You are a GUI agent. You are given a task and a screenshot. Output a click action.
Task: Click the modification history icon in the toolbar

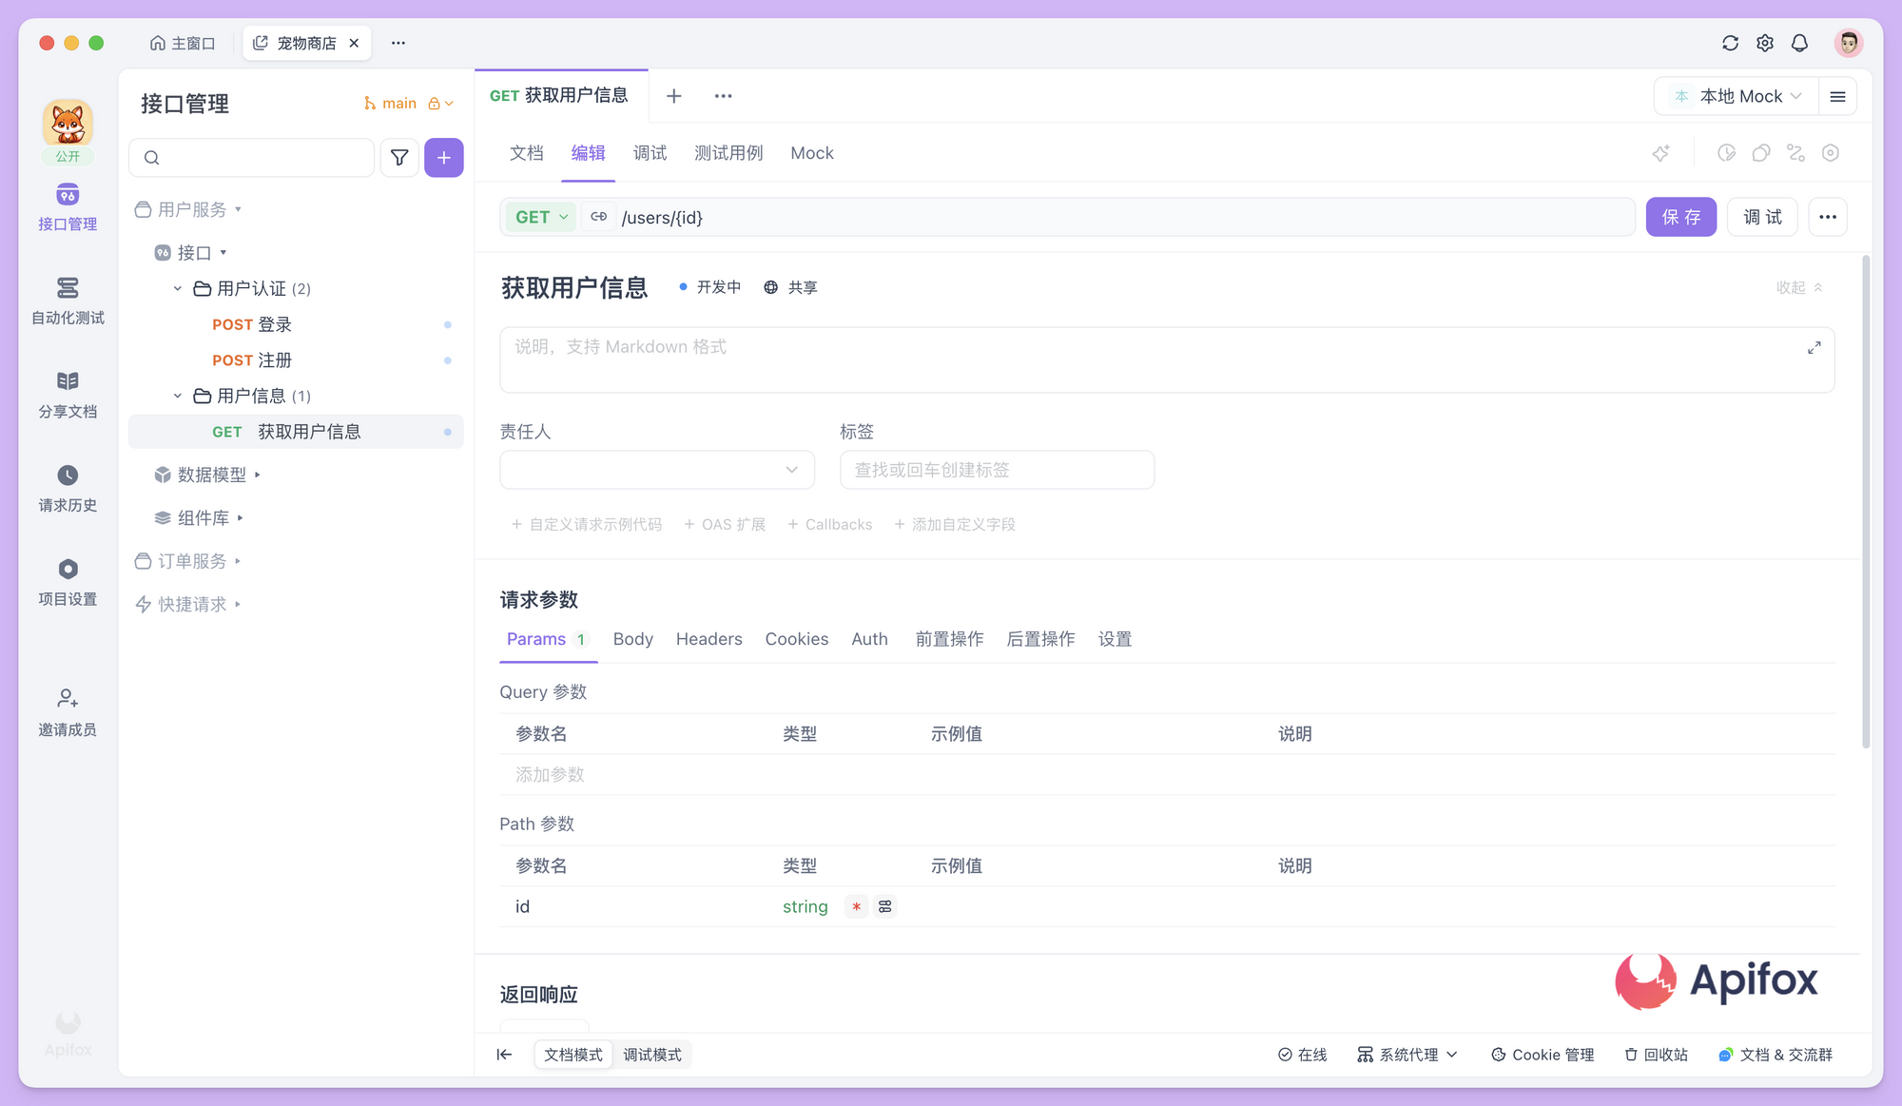coord(1727,152)
